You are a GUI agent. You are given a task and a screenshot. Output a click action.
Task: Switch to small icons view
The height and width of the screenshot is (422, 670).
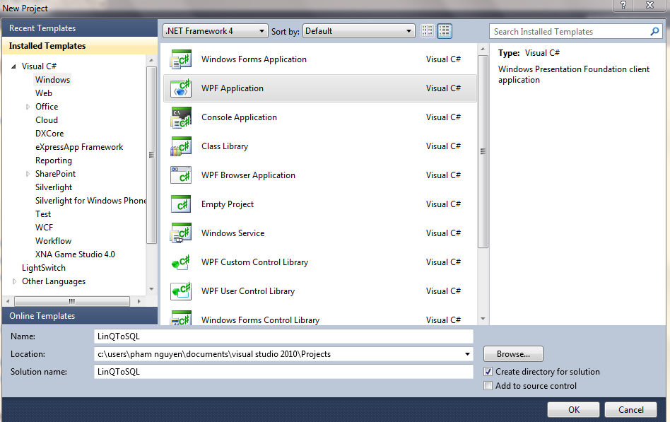click(x=427, y=31)
